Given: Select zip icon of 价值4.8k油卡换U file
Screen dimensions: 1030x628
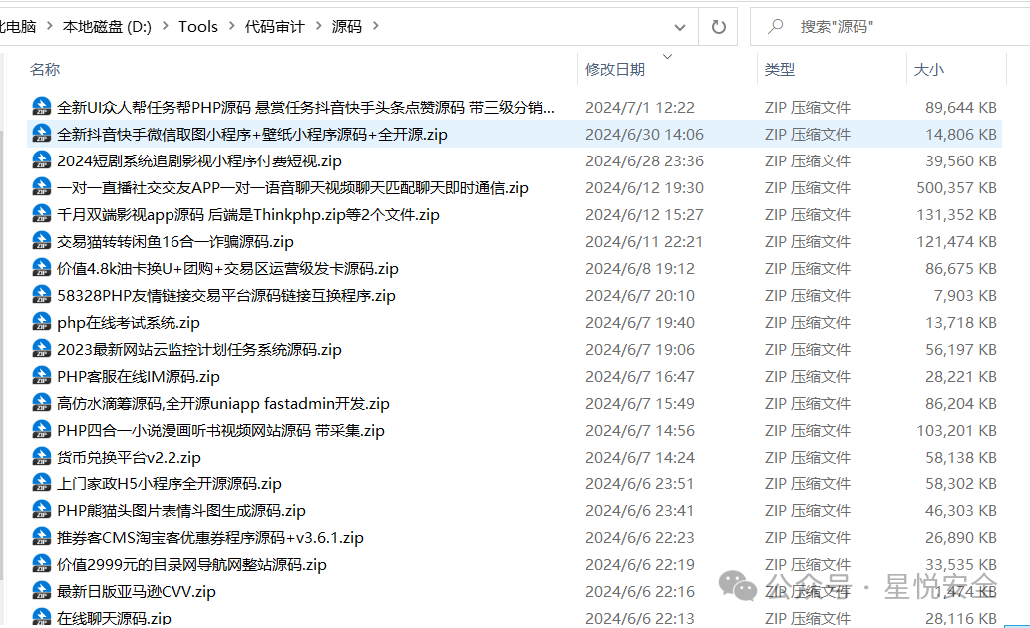Looking at the screenshot, I should point(42,268).
